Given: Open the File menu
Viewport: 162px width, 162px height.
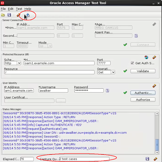Looking at the screenshot, I should (3, 9).
